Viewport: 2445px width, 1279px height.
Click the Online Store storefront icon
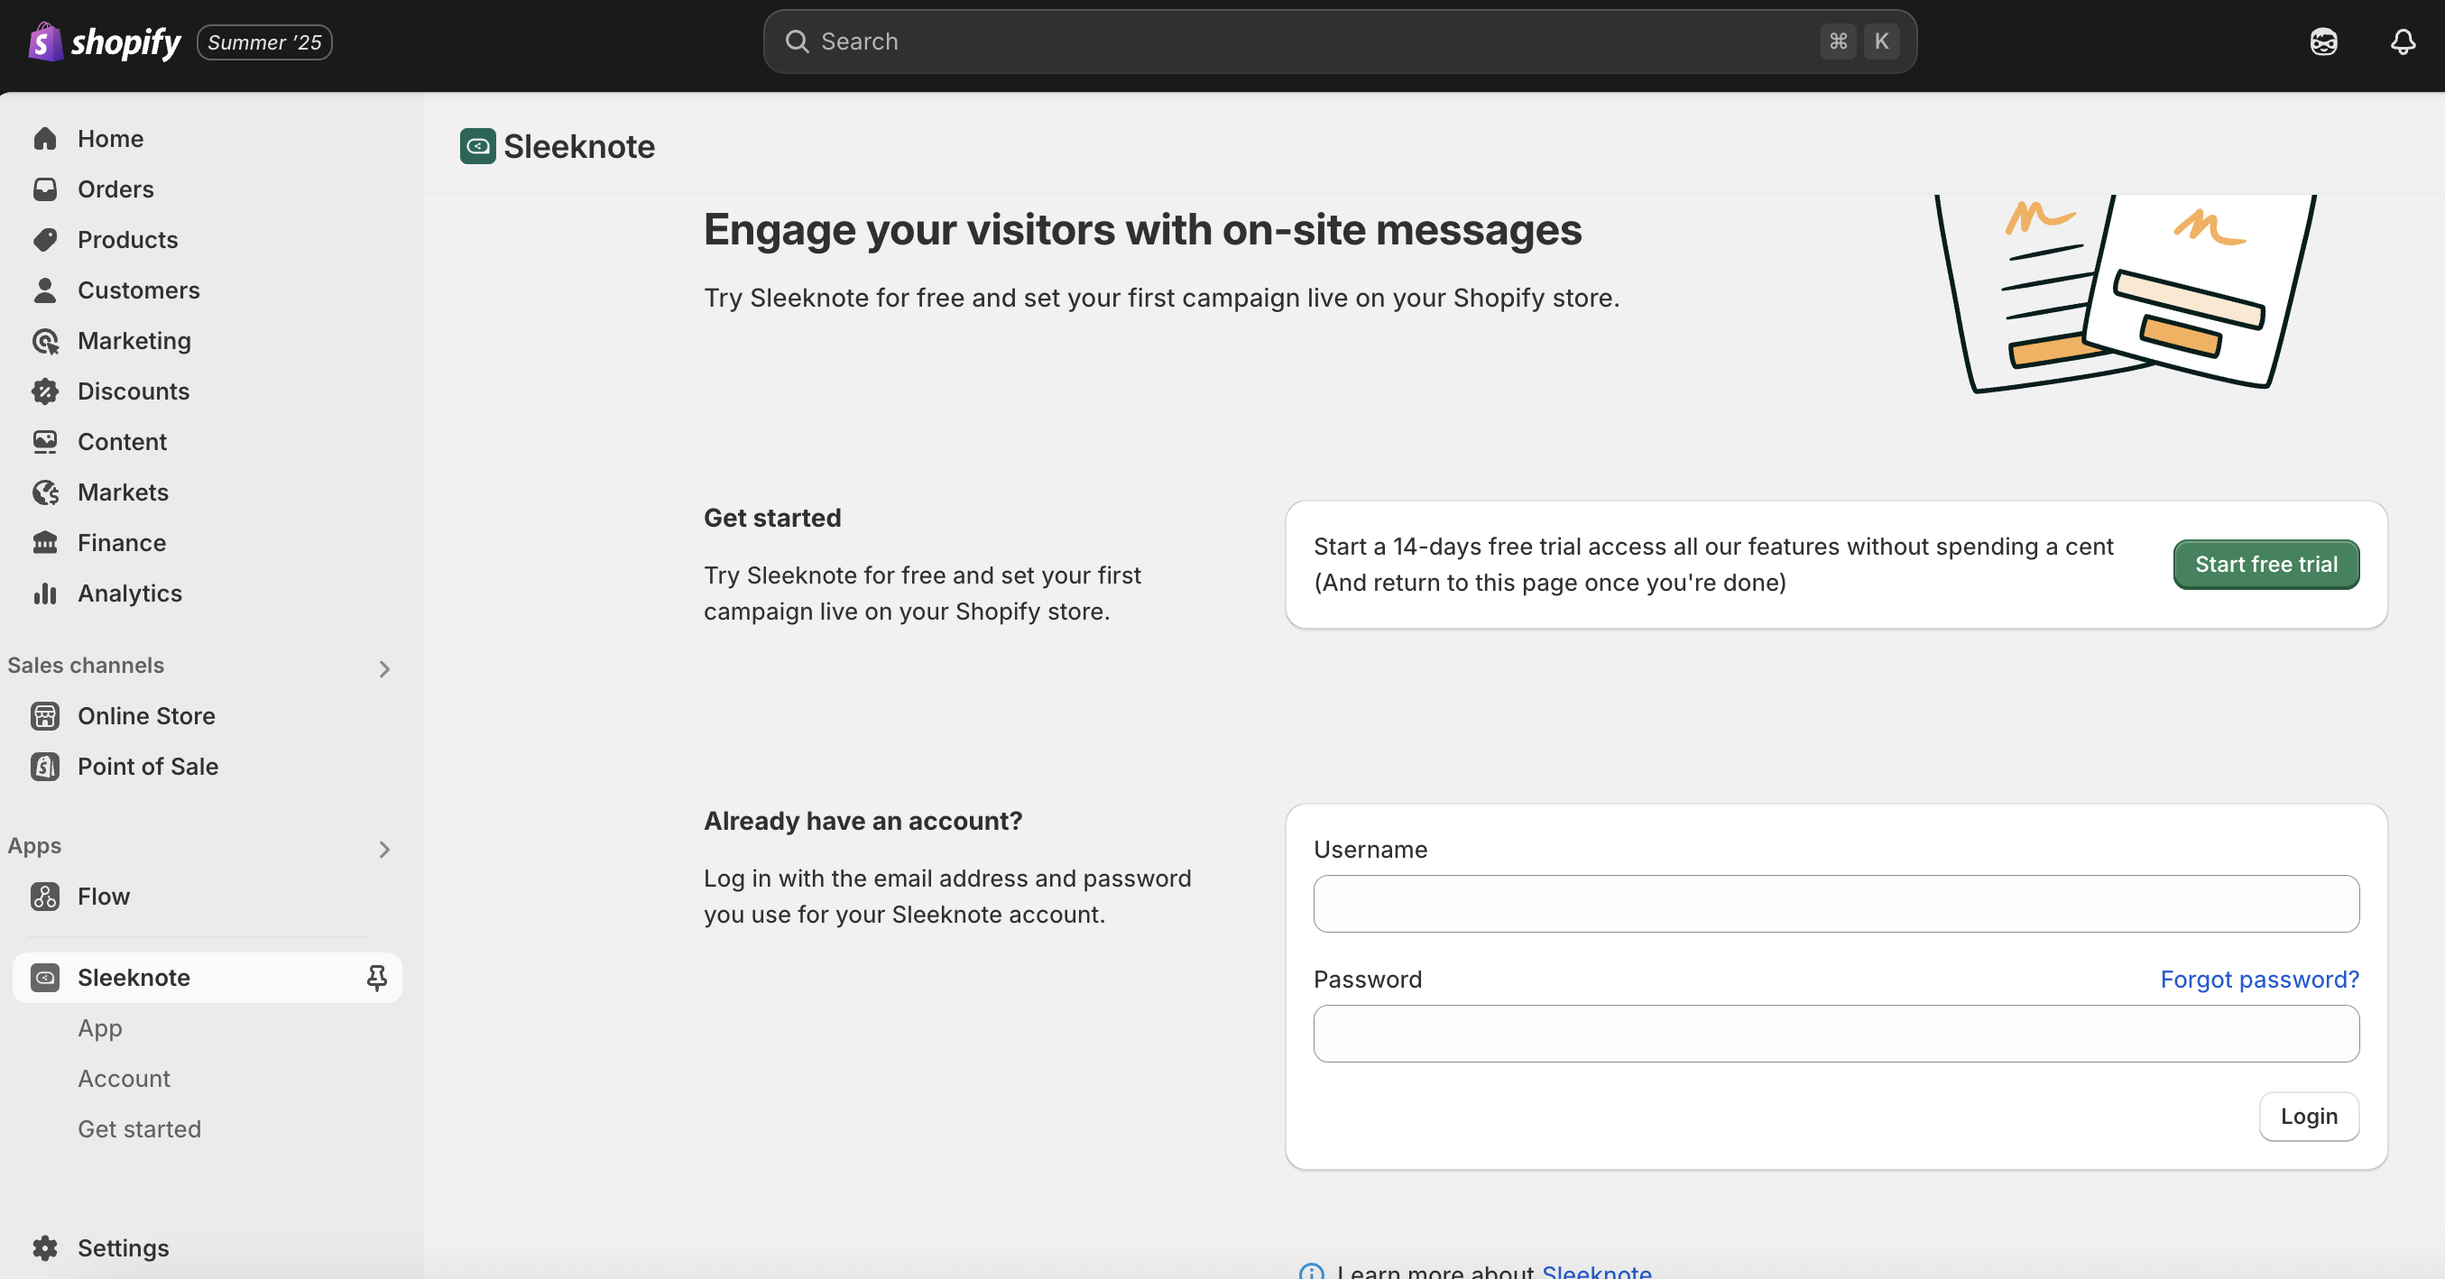(x=44, y=715)
